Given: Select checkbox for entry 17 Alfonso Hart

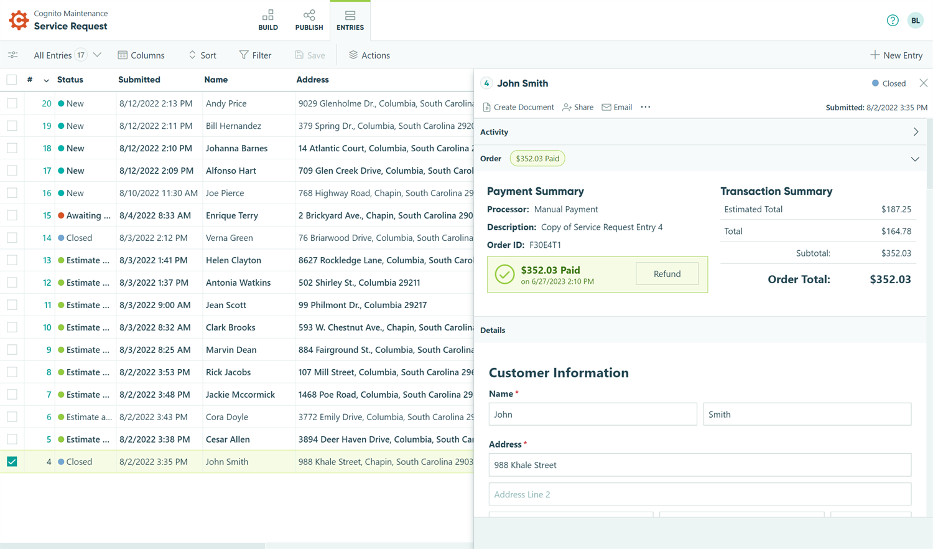Looking at the screenshot, I should (x=12, y=171).
